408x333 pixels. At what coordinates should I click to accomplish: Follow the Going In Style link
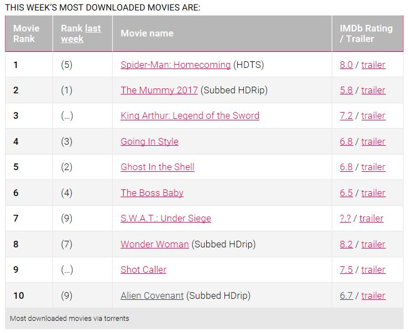pyautogui.click(x=149, y=141)
